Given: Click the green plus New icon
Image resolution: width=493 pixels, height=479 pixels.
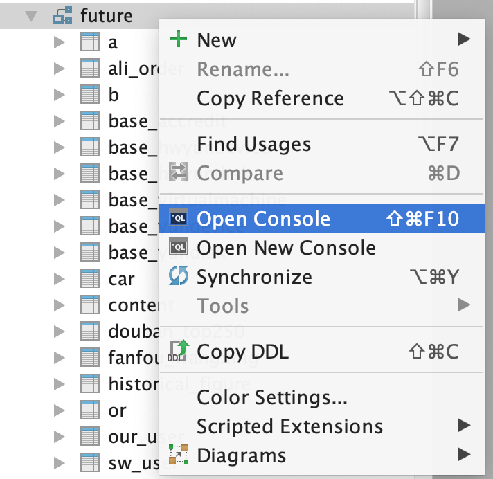Looking at the screenshot, I should [179, 39].
